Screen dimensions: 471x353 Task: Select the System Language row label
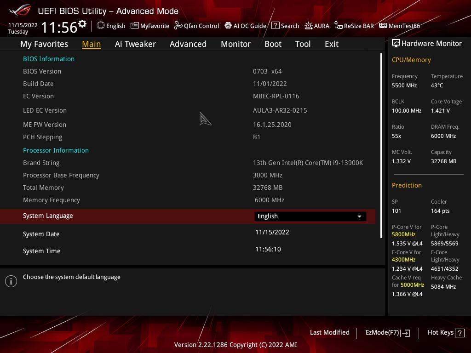48,216
